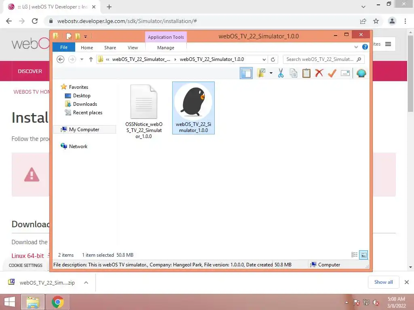Reload the Chrome page
414x310 pixels.
click(x=35, y=21)
